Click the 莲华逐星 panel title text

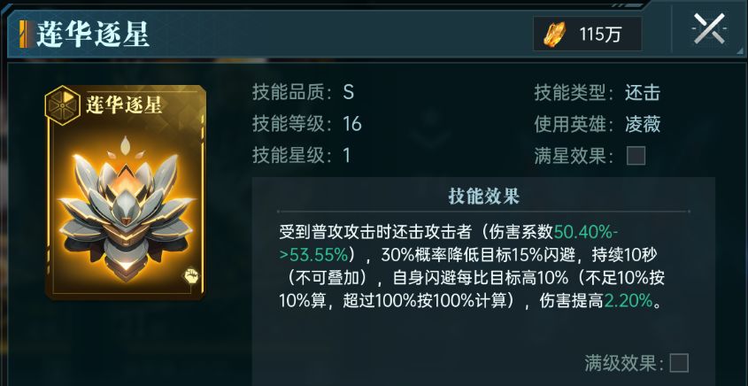[x=93, y=35]
